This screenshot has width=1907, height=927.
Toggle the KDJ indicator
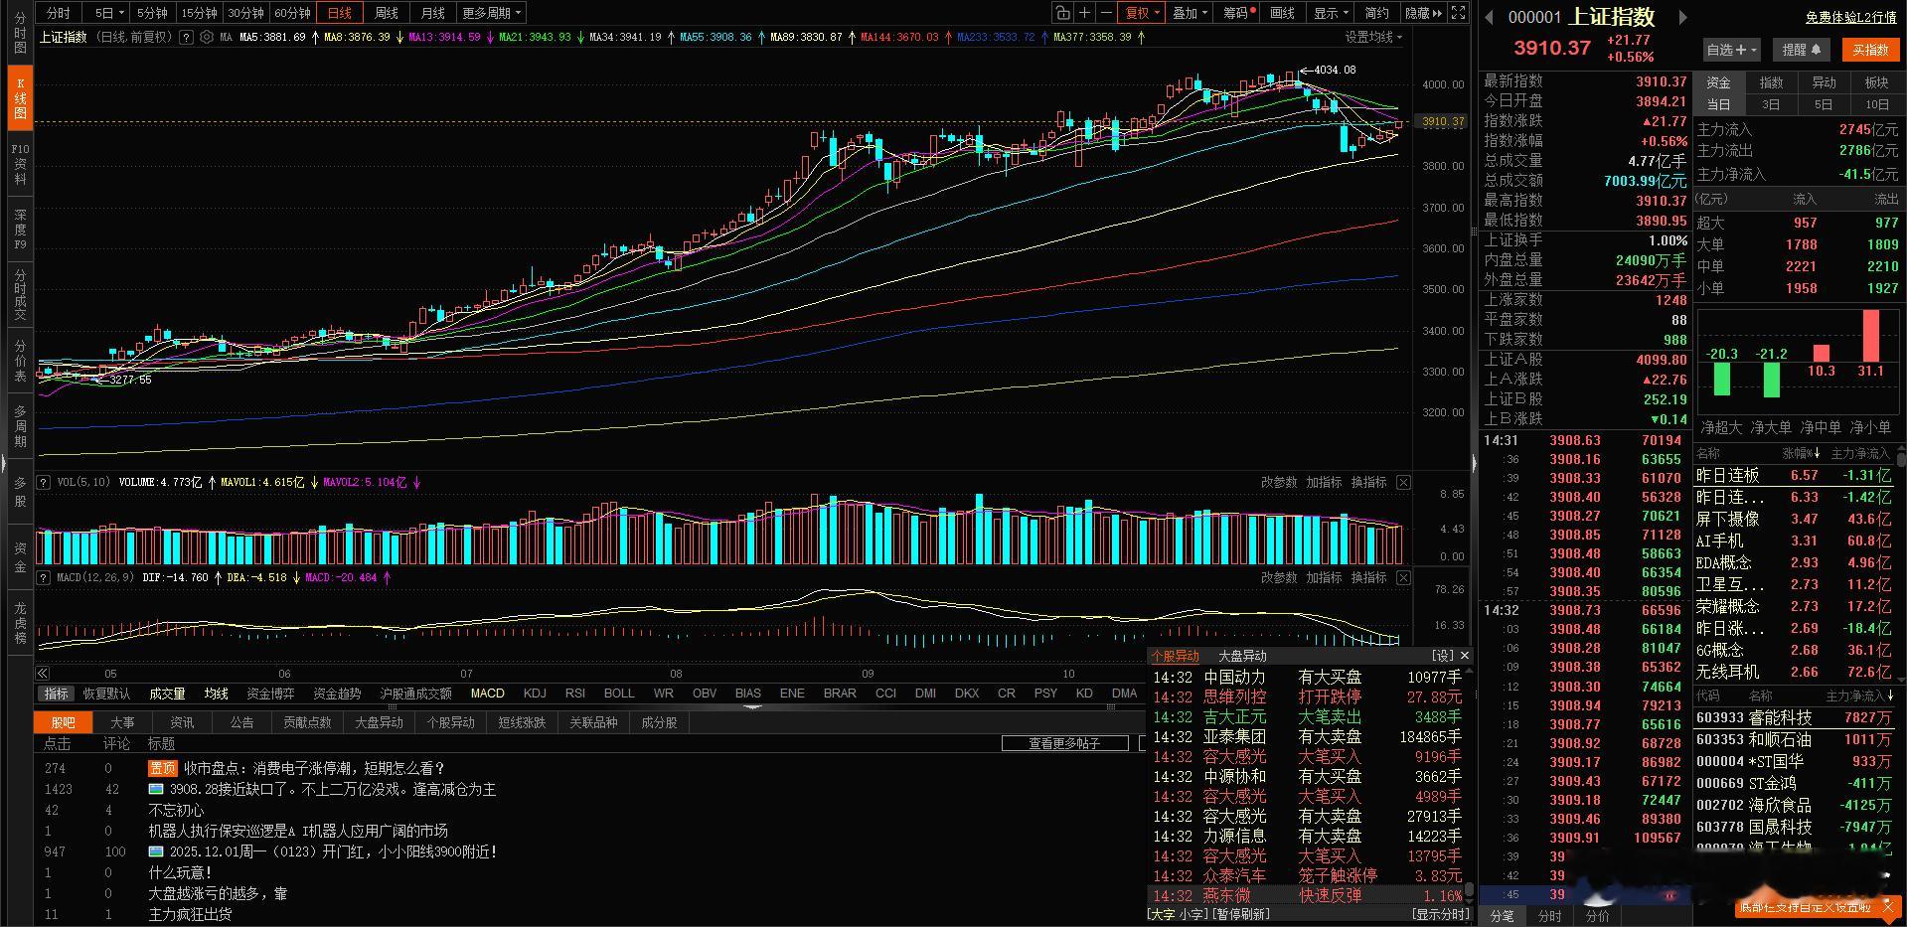tap(535, 694)
